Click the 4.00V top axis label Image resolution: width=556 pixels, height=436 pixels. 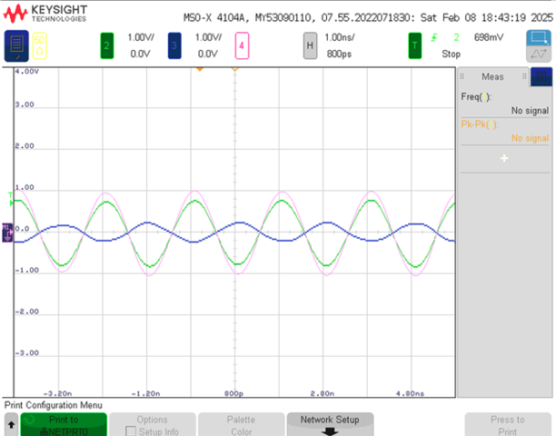point(27,71)
